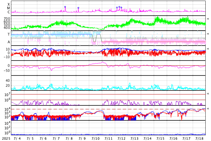
Task: Click the rt label beside the T/A sector panel
Action: (x=208, y=34)
